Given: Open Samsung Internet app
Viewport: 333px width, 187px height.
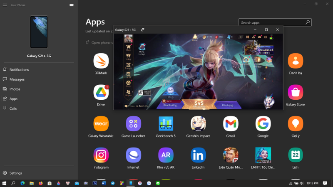Looking at the screenshot, I should pyautogui.click(x=133, y=155).
